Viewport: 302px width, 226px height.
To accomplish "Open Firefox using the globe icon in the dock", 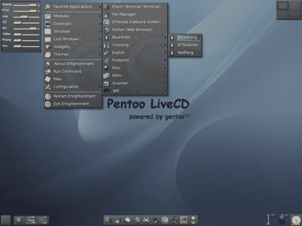I will click(x=137, y=220).
